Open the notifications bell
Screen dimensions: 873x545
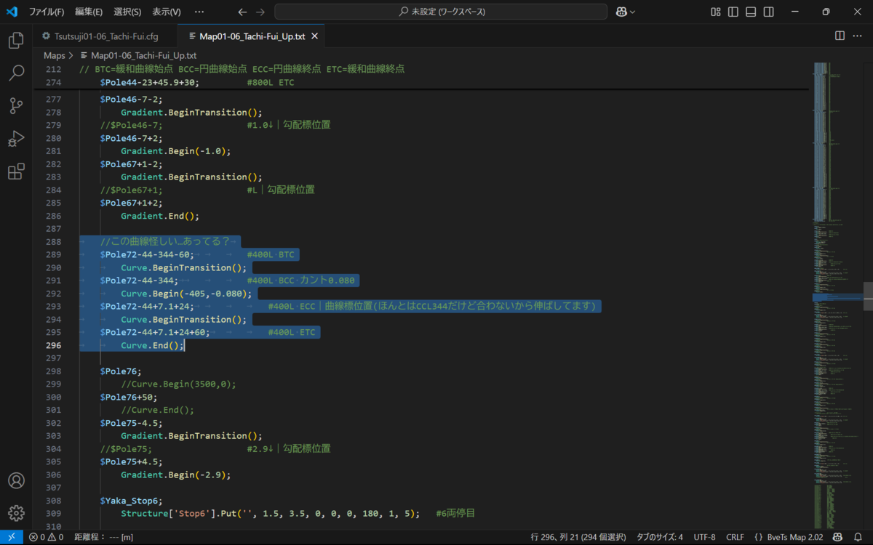tap(858, 537)
